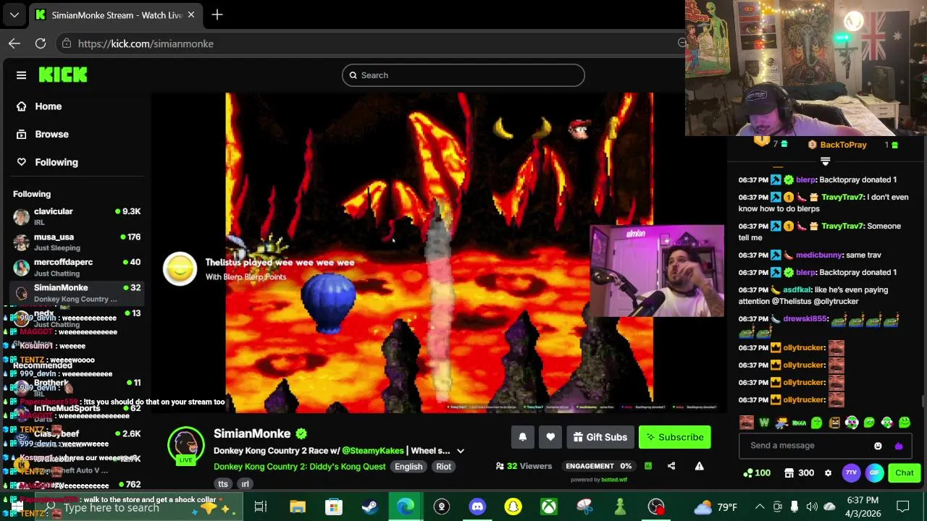Follow the channel with the heart button
927x521 pixels.
pos(550,437)
